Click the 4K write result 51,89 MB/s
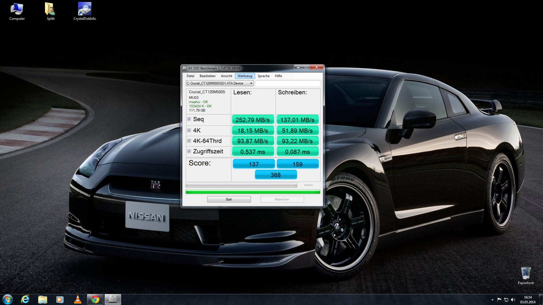 click(x=297, y=131)
